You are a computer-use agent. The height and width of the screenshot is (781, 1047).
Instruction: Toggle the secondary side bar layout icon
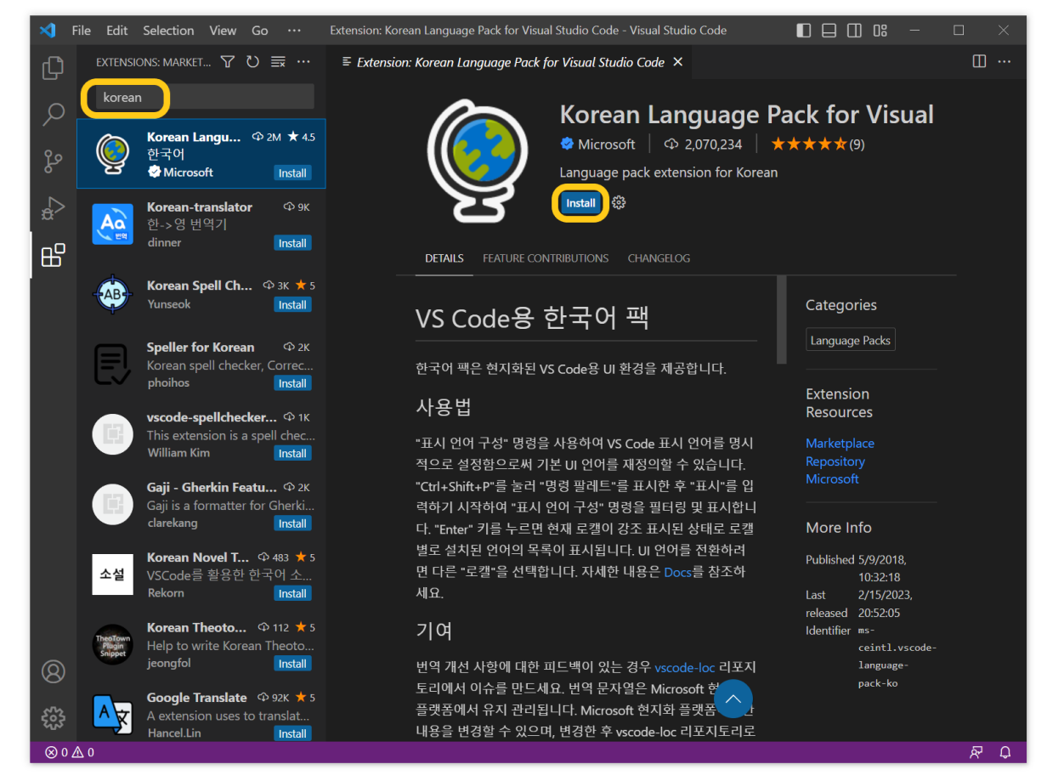click(x=855, y=31)
